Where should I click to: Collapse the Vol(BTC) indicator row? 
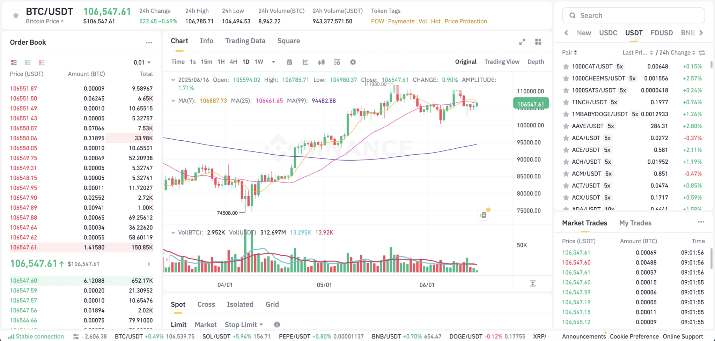pos(173,232)
